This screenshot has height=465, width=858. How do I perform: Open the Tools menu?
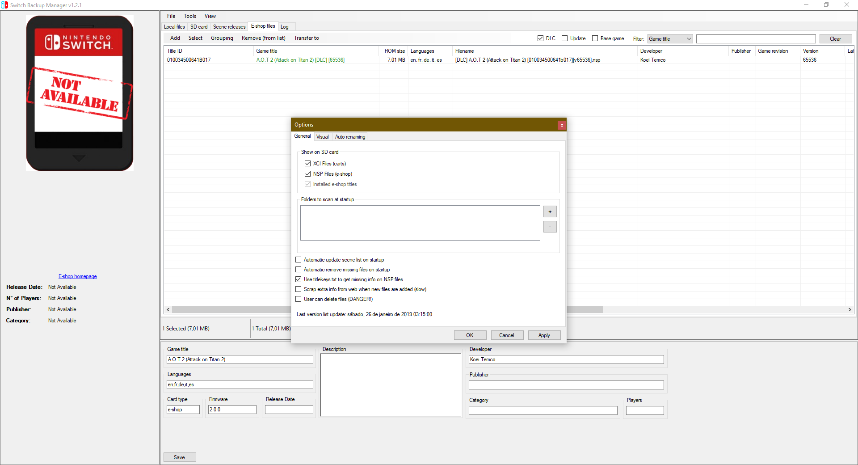tap(190, 16)
